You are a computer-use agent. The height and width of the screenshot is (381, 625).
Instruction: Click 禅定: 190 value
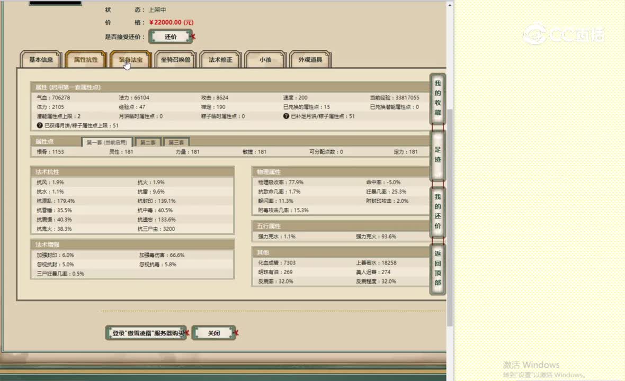pyautogui.click(x=213, y=107)
